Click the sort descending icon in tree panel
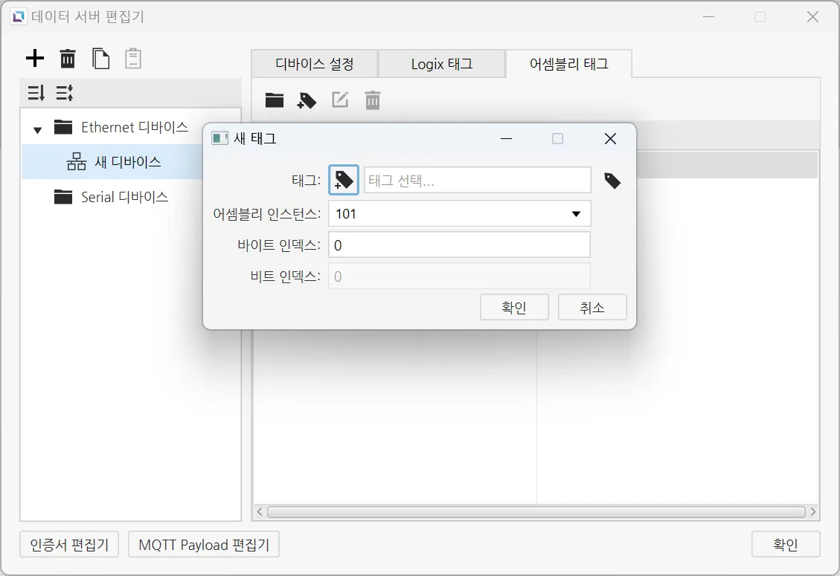This screenshot has height=576, width=840. 36,93
